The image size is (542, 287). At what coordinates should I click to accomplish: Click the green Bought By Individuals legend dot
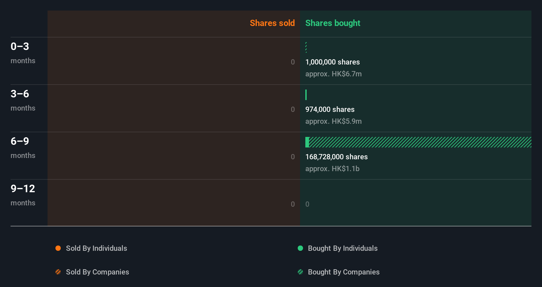[x=300, y=248]
